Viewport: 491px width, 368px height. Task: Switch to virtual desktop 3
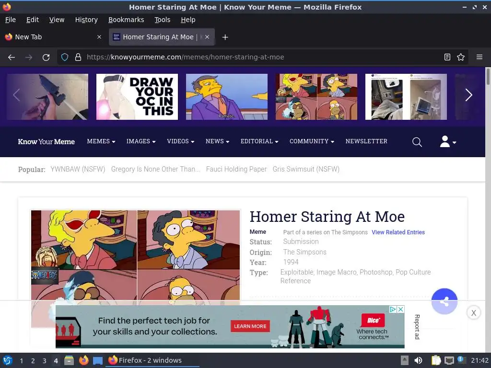tap(45, 361)
